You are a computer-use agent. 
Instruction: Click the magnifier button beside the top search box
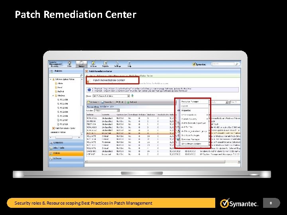tap(237, 64)
